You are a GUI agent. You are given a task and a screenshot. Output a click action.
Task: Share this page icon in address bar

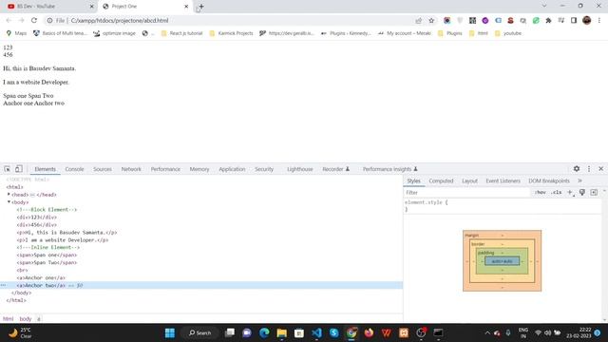click(418, 20)
